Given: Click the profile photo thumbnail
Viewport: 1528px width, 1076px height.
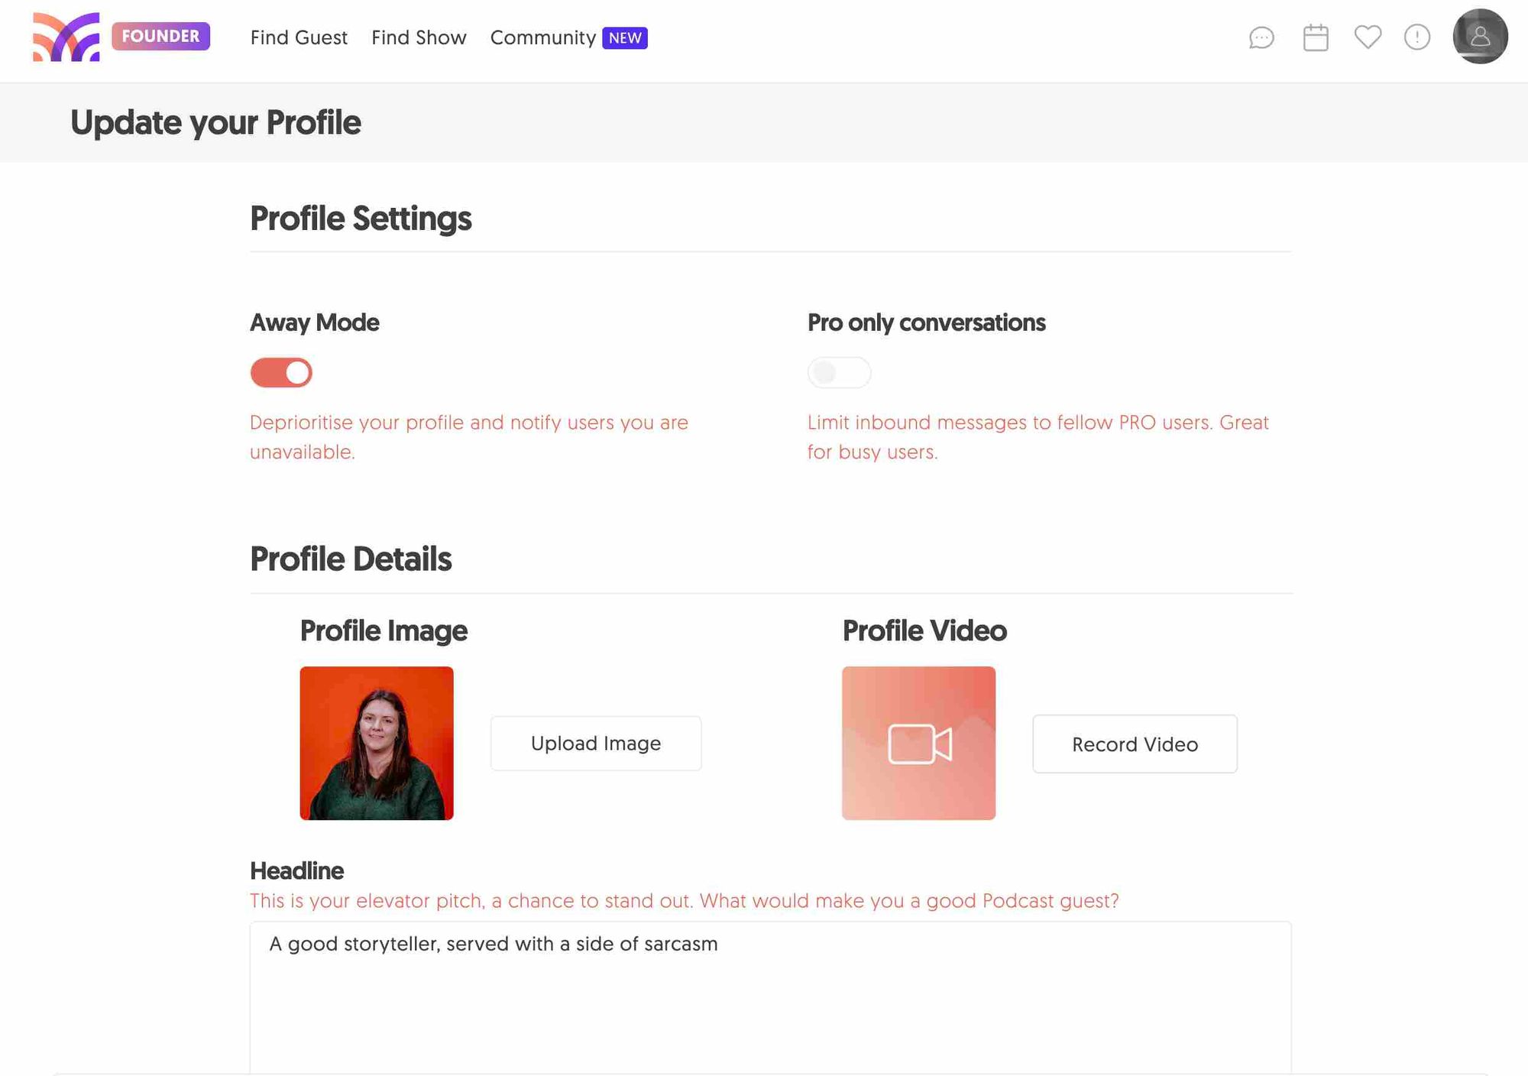Looking at the screenshot, I should click(377, 742).
